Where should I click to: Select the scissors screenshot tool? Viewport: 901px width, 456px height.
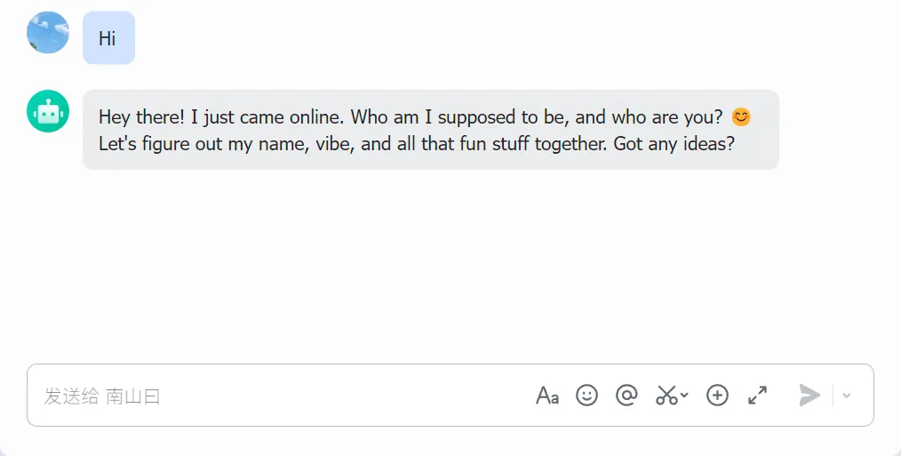pos(666,396)
